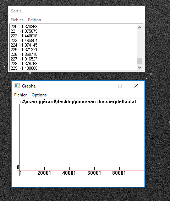Select row 222 -1.440016
170x201 pixels.
click(24, 36)
